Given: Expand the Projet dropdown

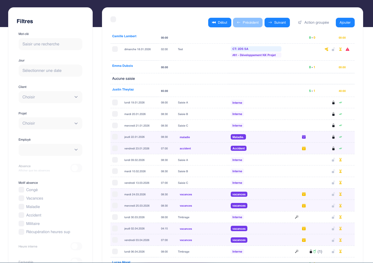Looking at the screenshot, I should coord(50,123).
